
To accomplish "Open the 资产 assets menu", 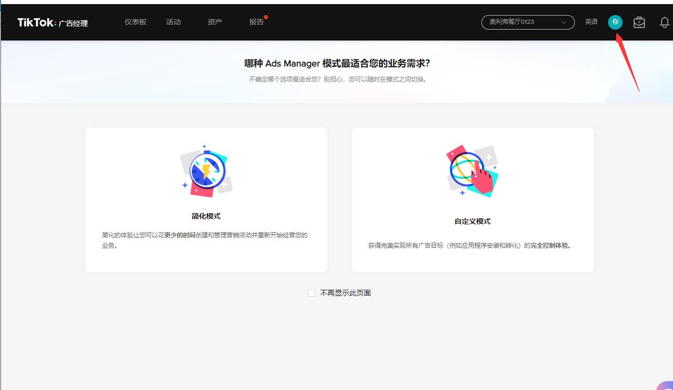I will click(215, 22).
